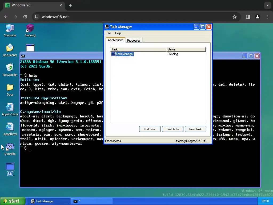Maximize the Task Manager window

coord(203,27)
